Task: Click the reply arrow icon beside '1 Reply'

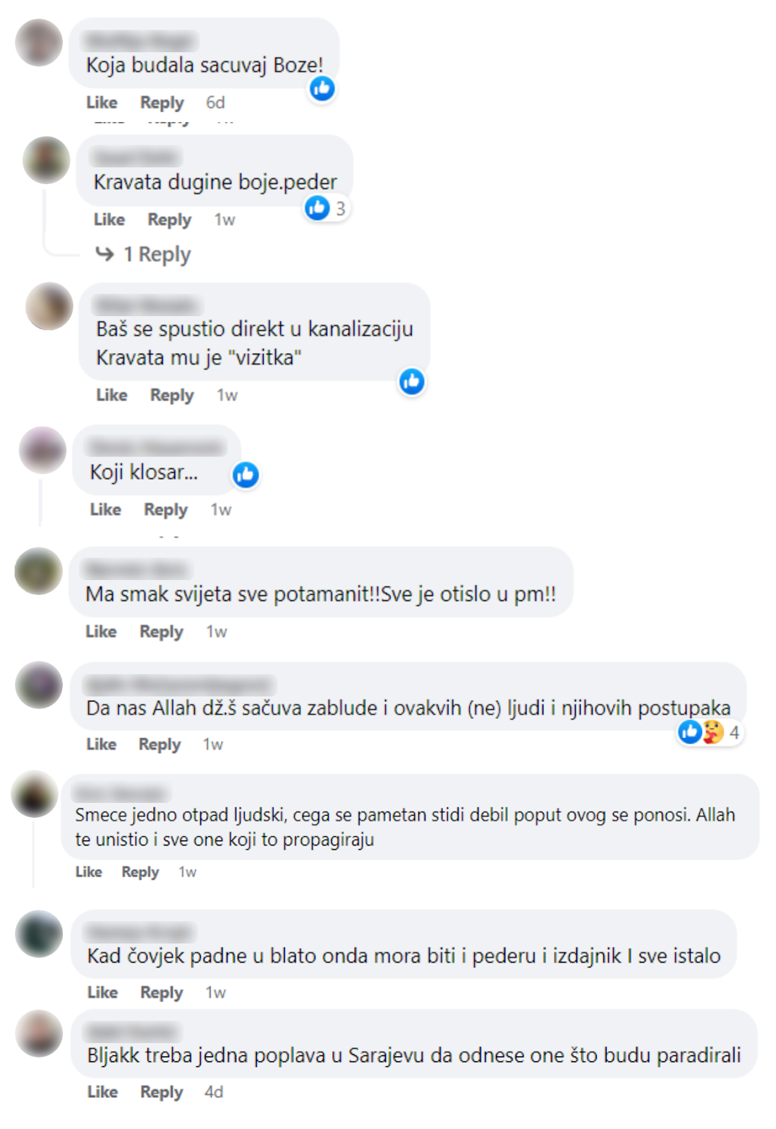Action: (x=104, y=254)
